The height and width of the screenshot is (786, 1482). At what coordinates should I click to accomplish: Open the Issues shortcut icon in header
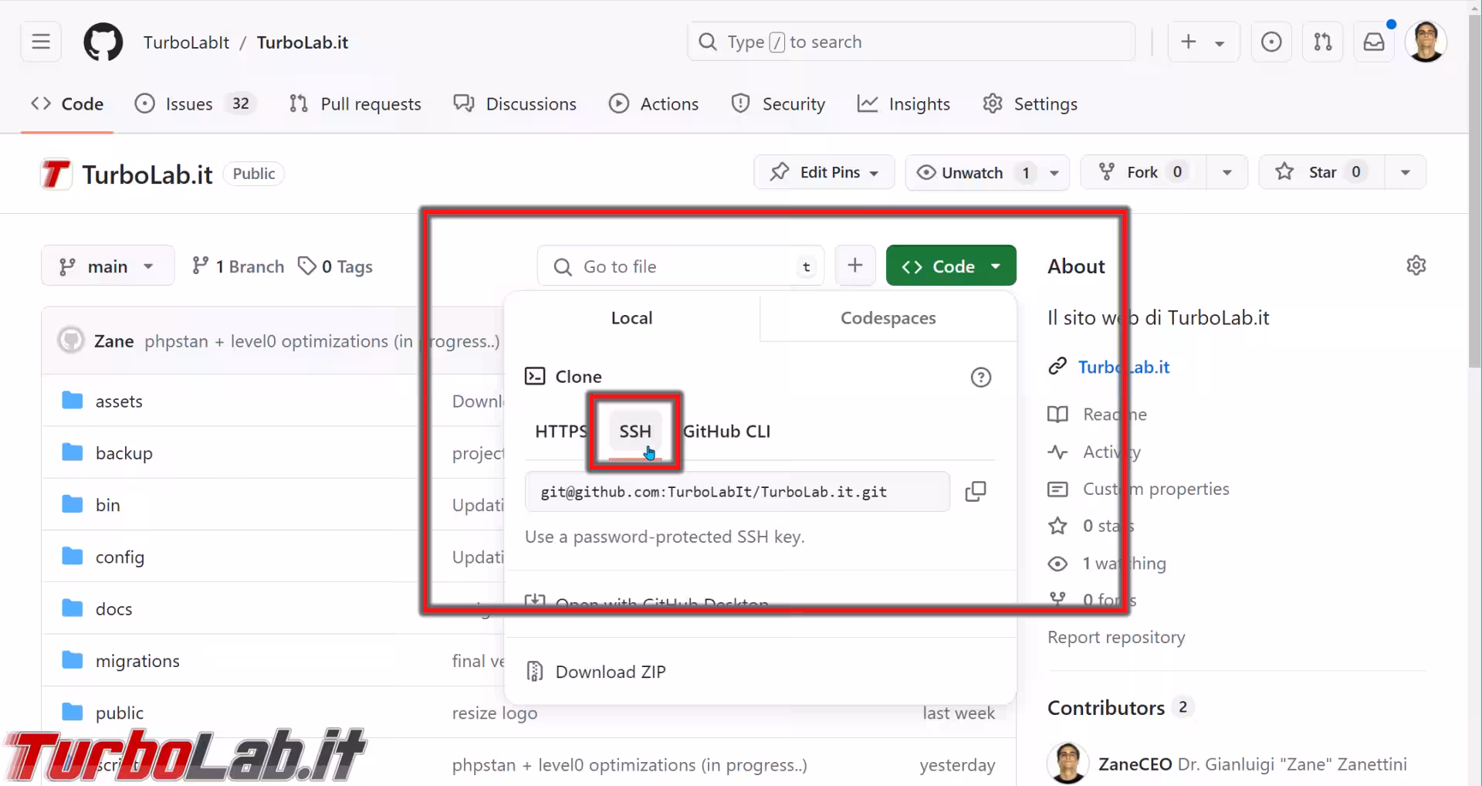1271,42
